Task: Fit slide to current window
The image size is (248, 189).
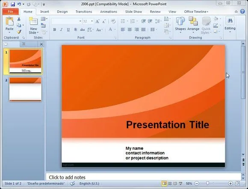Action: [237, 183]
